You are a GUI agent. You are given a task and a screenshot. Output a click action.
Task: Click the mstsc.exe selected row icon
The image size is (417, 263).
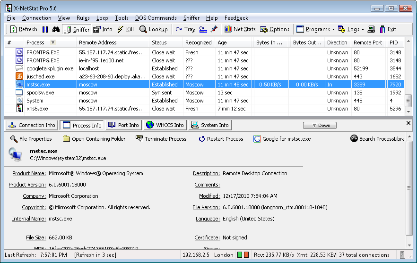click(19, 85)
